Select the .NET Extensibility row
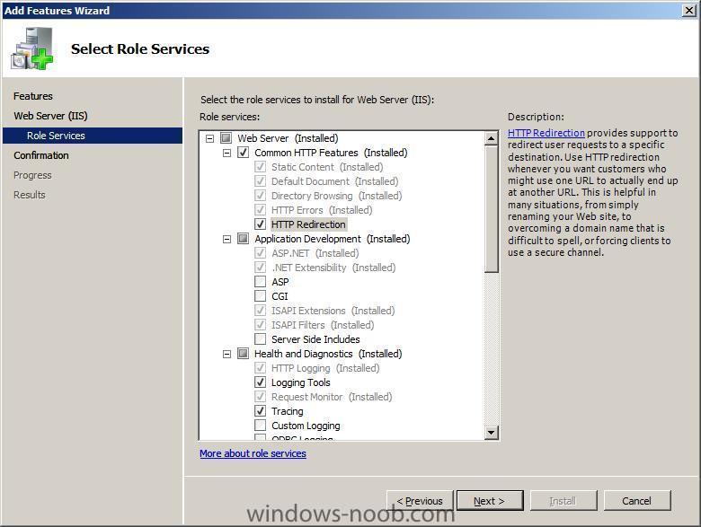This screenshot has height=527, width=701. [x=333, y=268]
